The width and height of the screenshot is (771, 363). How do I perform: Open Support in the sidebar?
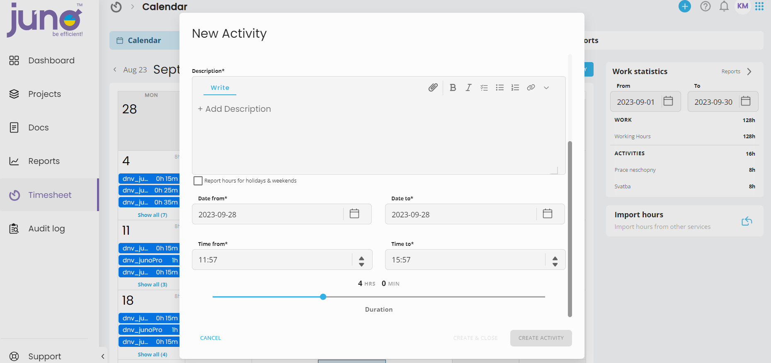click(x=44, y=356)
